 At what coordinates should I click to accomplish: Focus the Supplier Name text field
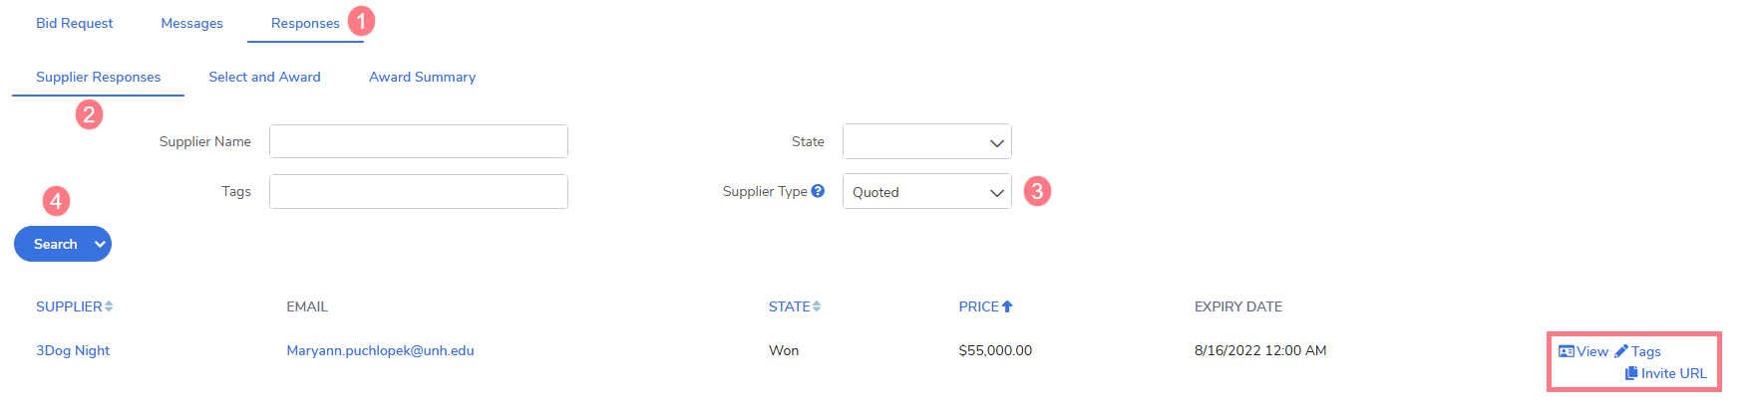[419, 141]
